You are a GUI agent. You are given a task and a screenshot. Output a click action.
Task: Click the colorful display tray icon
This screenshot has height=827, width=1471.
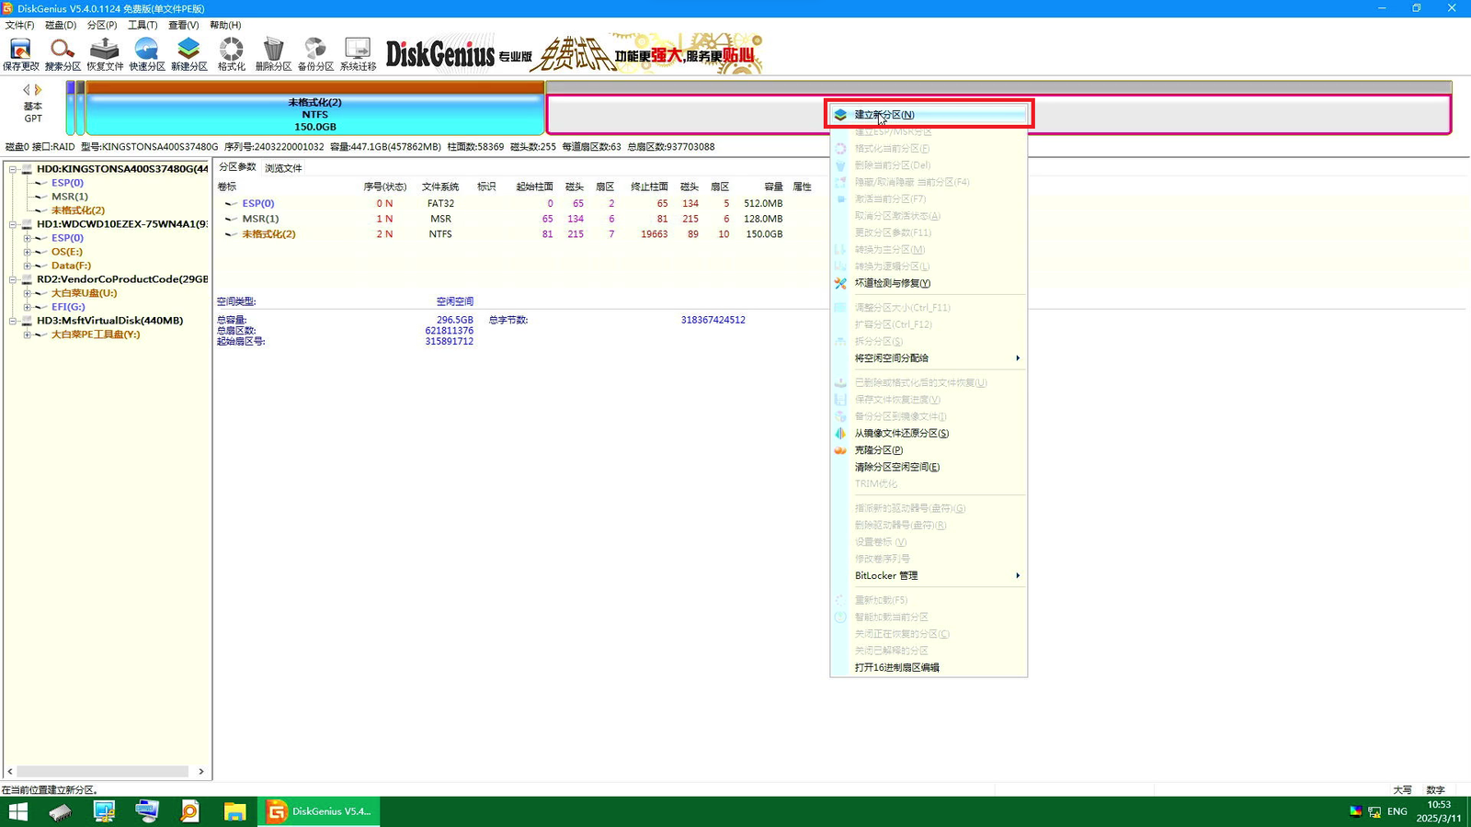point(1355,811)
